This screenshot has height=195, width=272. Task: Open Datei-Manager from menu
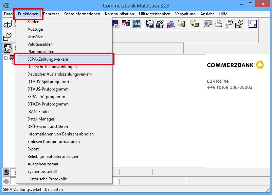tap(64, 119)
